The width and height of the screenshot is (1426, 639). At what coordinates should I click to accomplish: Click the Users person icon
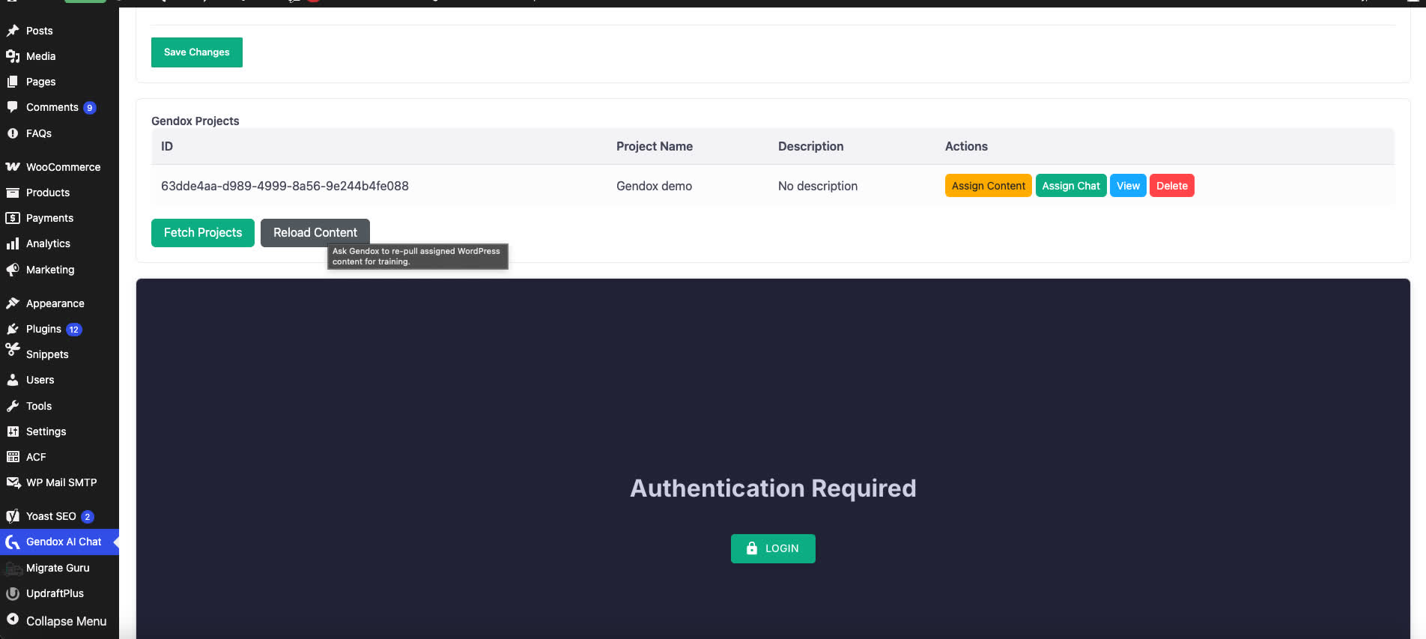click(13, 380)
